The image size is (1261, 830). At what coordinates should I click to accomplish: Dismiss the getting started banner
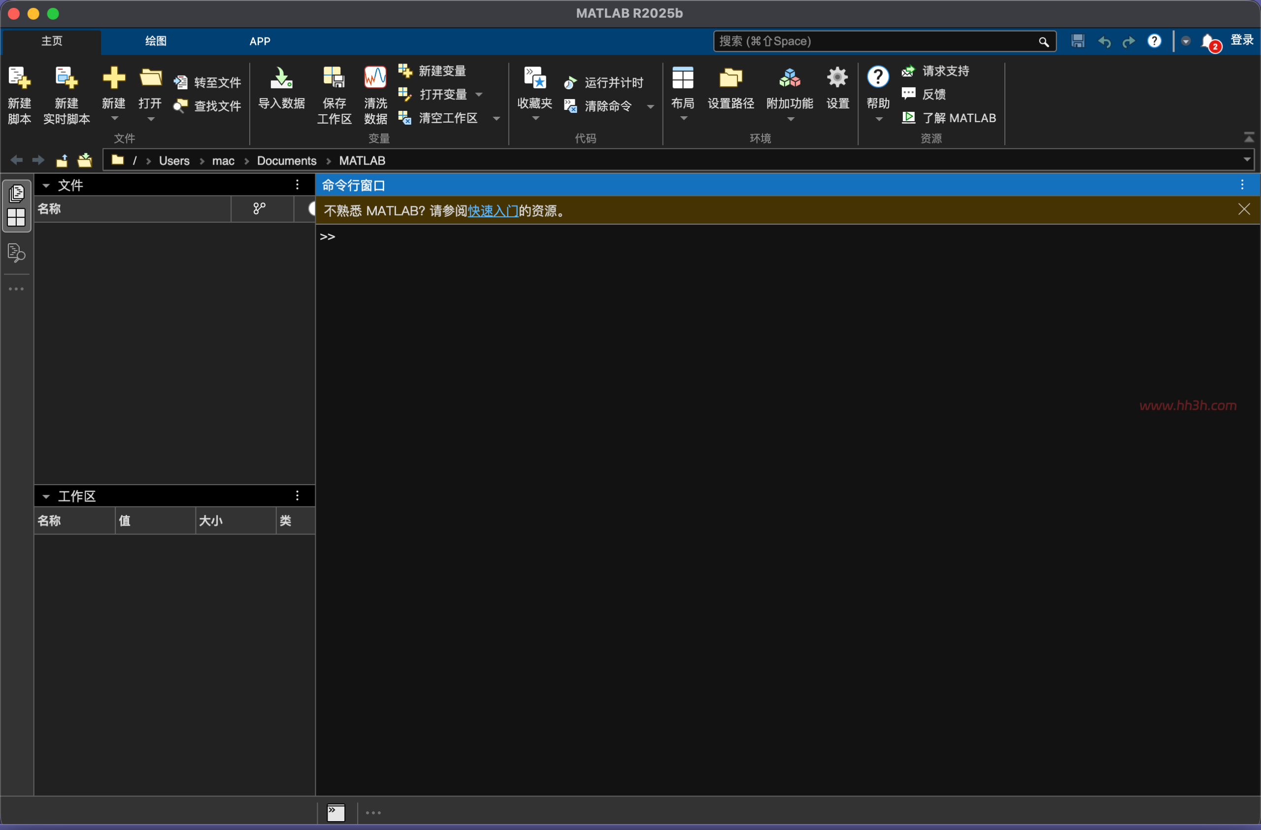click(x=1244, y=209)
